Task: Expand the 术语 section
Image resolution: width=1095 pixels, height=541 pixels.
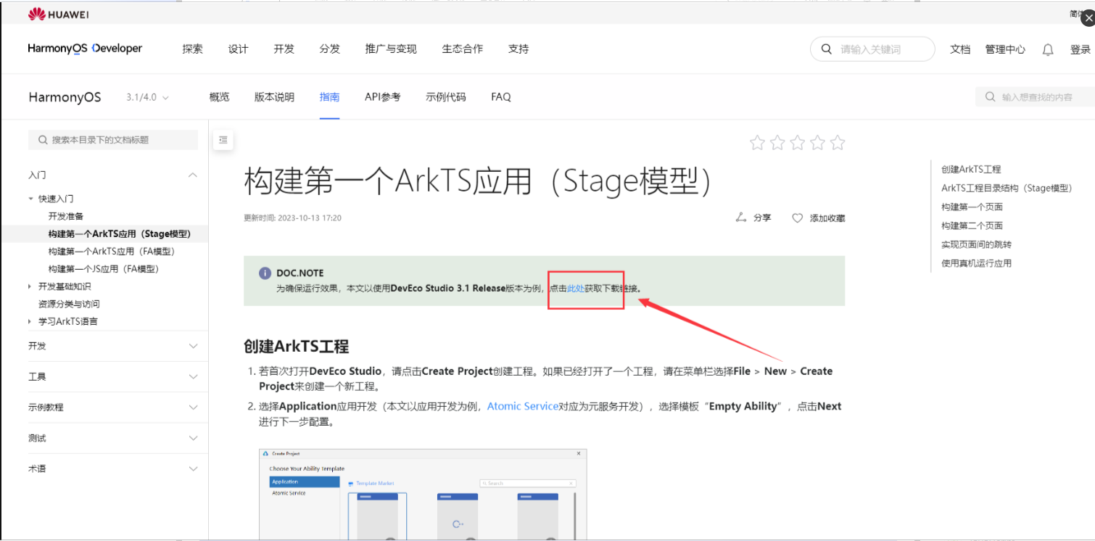Action: (193, 468)
